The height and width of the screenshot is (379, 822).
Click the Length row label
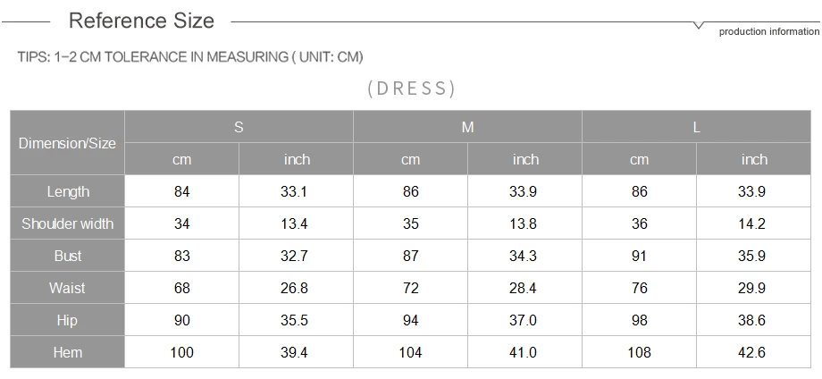pos(67,191)
